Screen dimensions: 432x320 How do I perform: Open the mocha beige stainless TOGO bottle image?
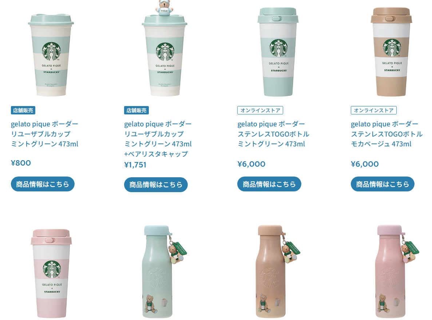click(391, 52)
